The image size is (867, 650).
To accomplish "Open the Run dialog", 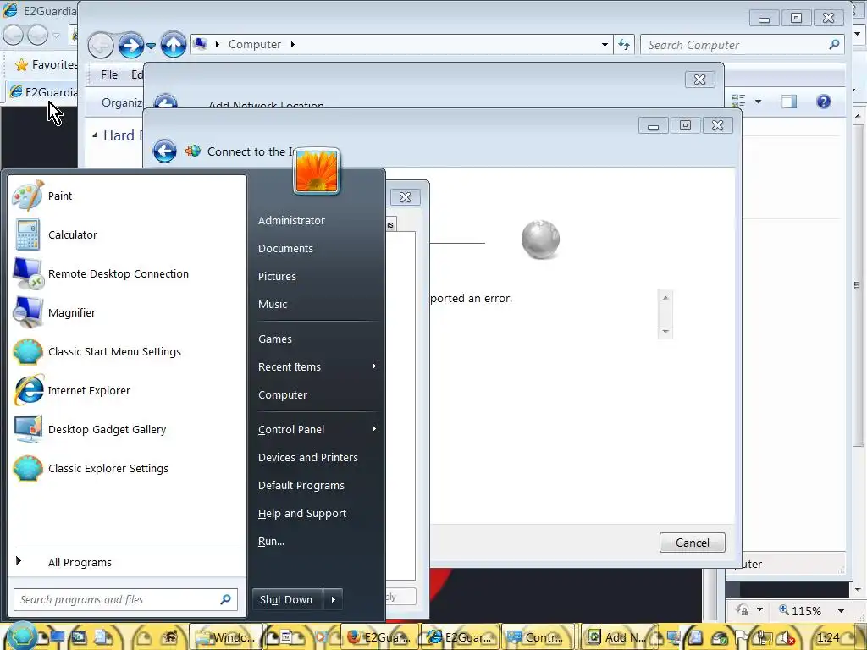I will 272,541.
